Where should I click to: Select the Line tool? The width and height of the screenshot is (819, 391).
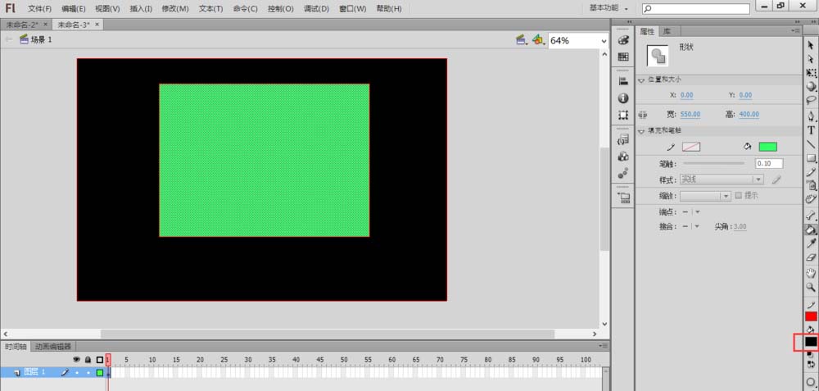[811, 143]
